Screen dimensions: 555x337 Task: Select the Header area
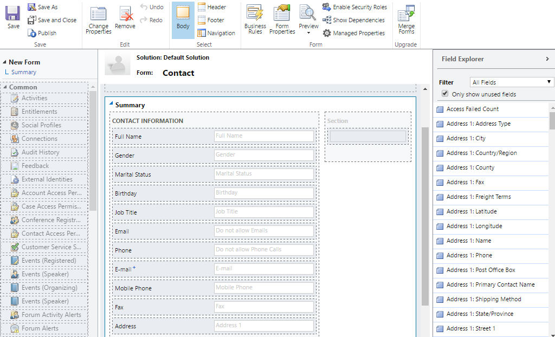tap(212, 7)
